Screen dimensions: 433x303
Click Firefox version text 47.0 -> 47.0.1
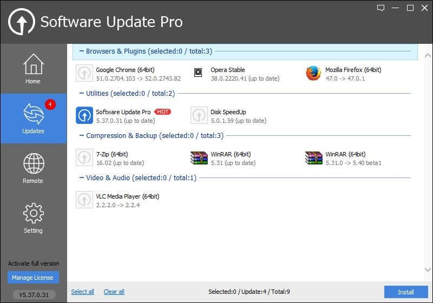pos(345,78)
